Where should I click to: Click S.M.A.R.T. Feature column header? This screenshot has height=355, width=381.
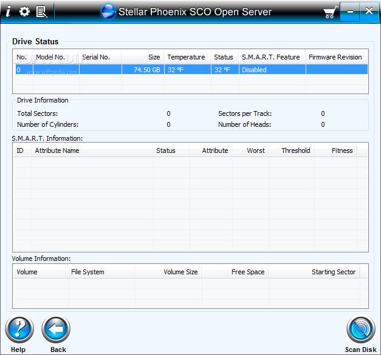tap(272, 57)
